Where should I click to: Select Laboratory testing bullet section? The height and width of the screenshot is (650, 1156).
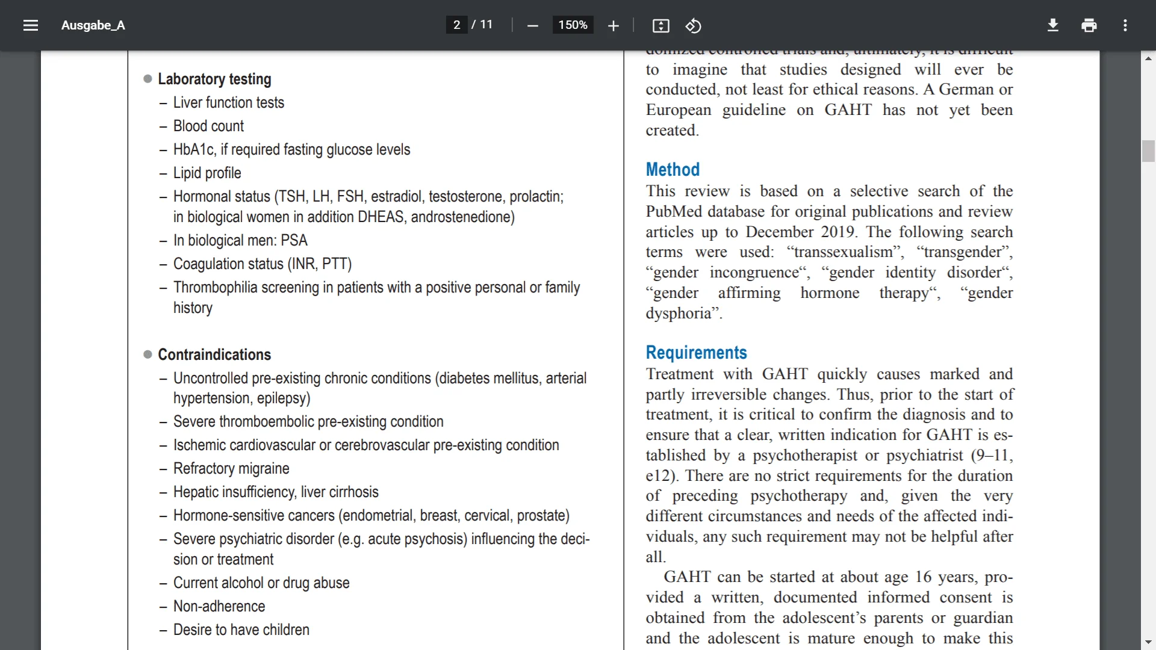214,79
